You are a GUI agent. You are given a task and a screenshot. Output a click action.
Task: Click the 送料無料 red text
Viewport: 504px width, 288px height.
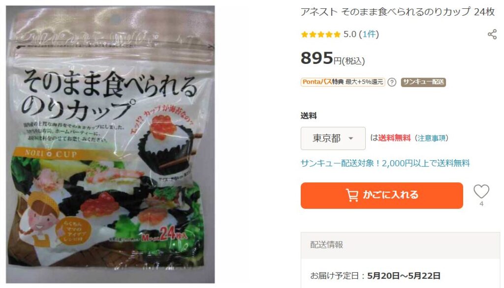394,138
